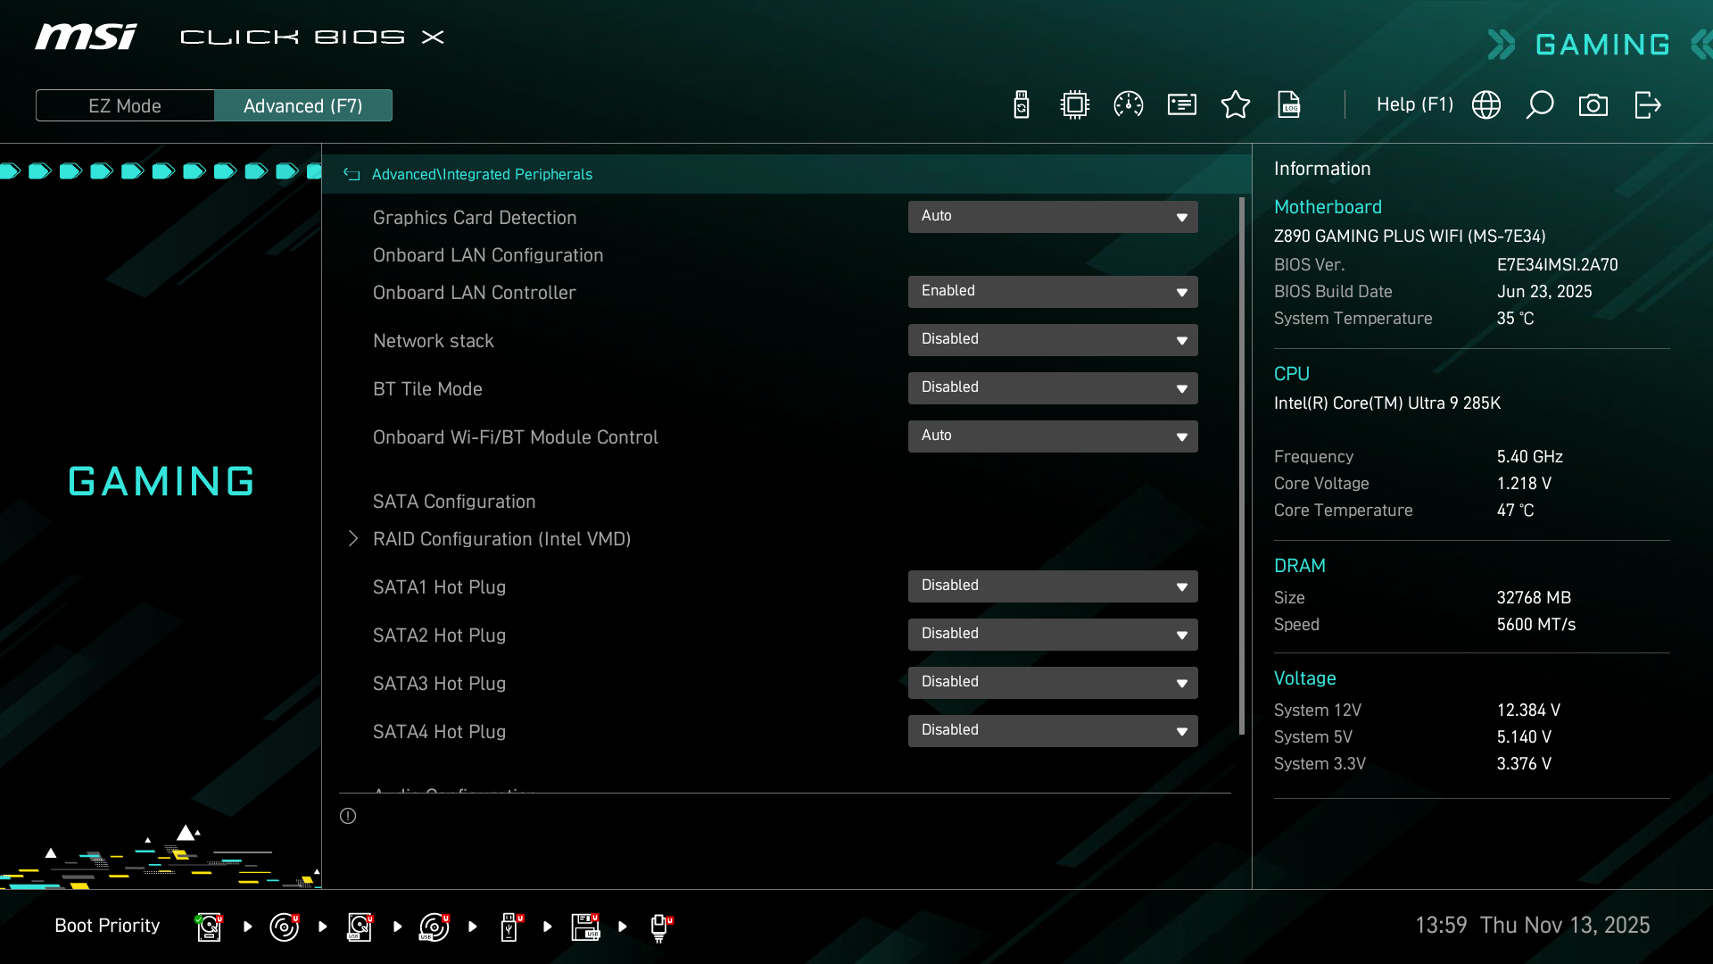Image resolution: width=1713 pixels, height=964 pixels.
Task: Open Graphics Card Detection dropdown
Action: click(1053, 217)
